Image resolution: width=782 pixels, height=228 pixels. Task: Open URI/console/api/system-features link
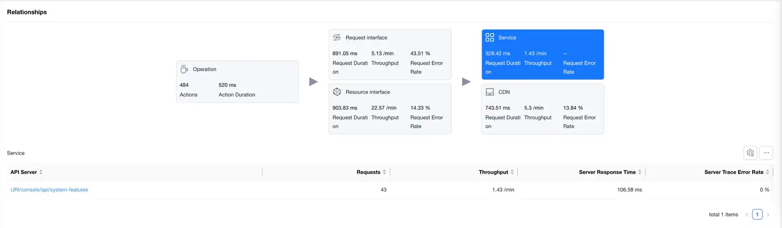coord(49,189)
